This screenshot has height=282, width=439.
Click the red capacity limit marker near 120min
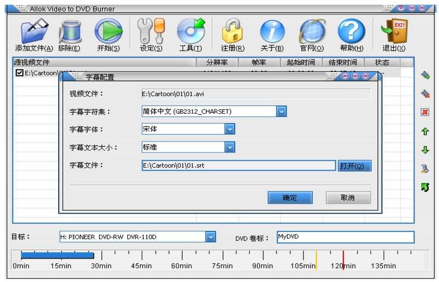click(x=344, y=260)
